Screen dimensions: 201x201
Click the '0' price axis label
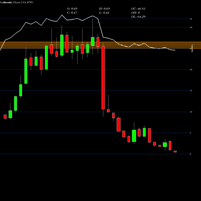point(190,154)
